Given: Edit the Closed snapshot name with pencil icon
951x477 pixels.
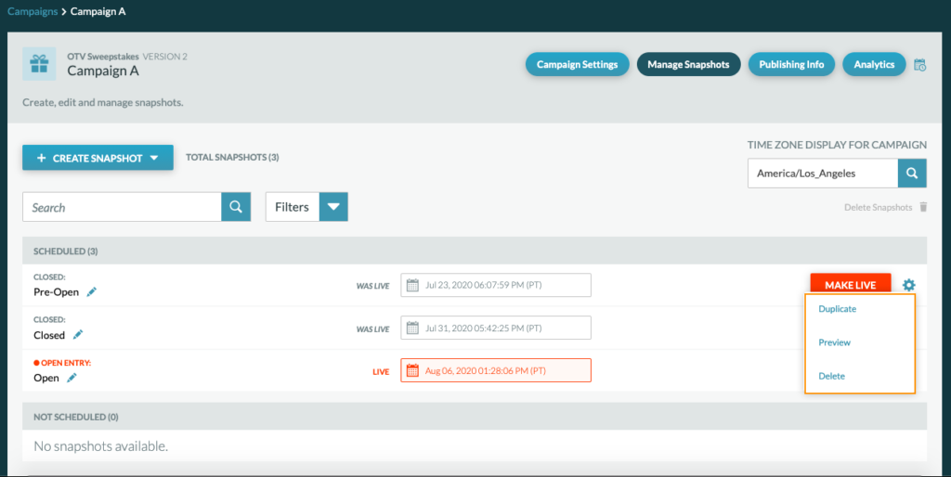Looking at the screenshot, I should click(78, 335).
